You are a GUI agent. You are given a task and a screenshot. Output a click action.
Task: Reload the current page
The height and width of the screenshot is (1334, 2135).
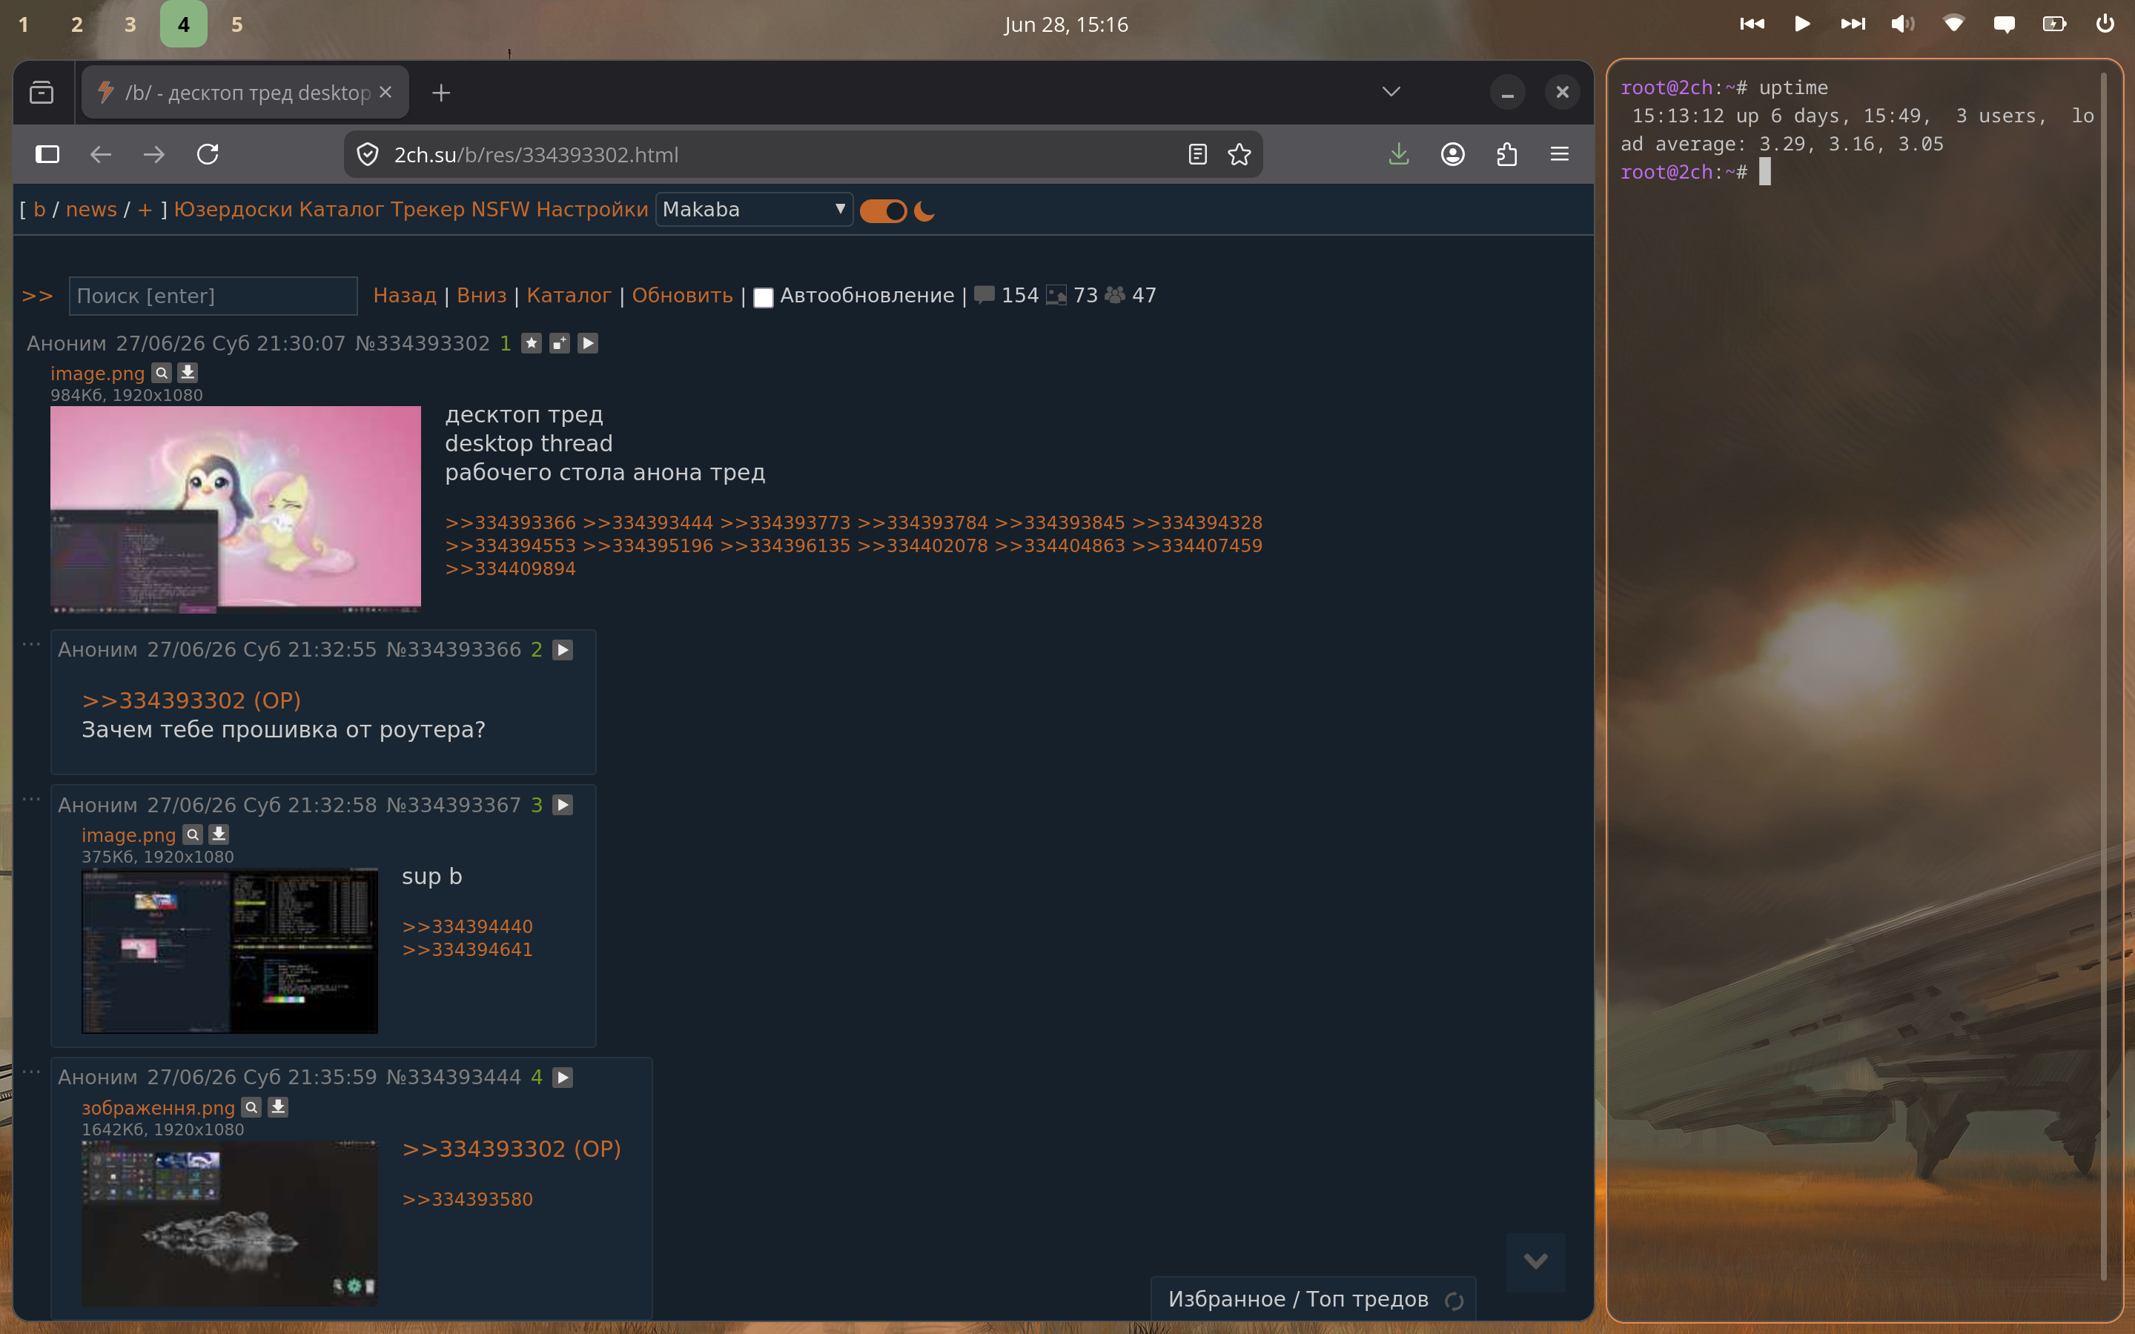(208, 154)
